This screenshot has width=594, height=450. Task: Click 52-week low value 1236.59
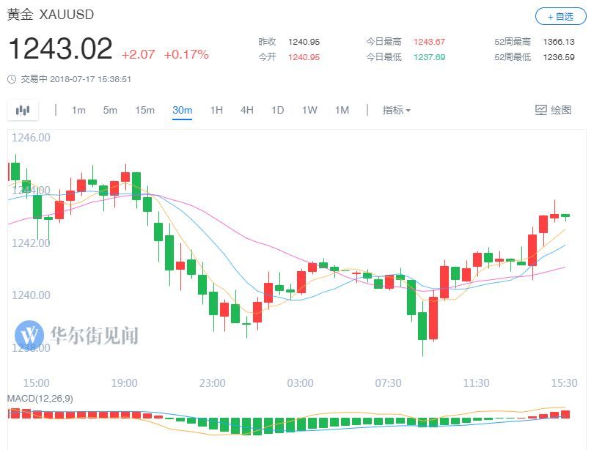click(559, 57)
